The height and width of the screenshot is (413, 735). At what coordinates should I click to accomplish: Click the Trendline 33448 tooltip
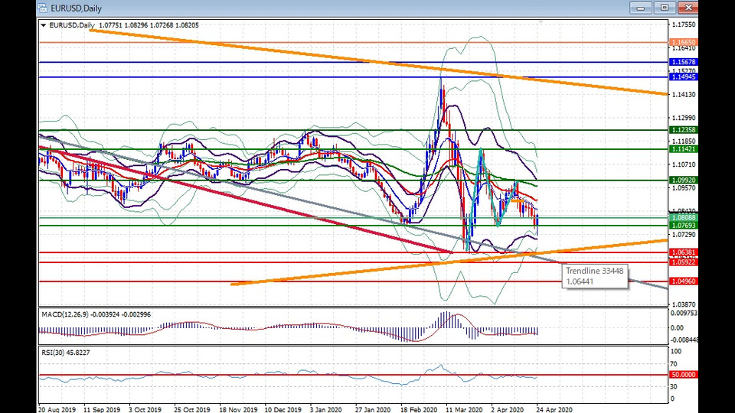(x=594, y=276)
